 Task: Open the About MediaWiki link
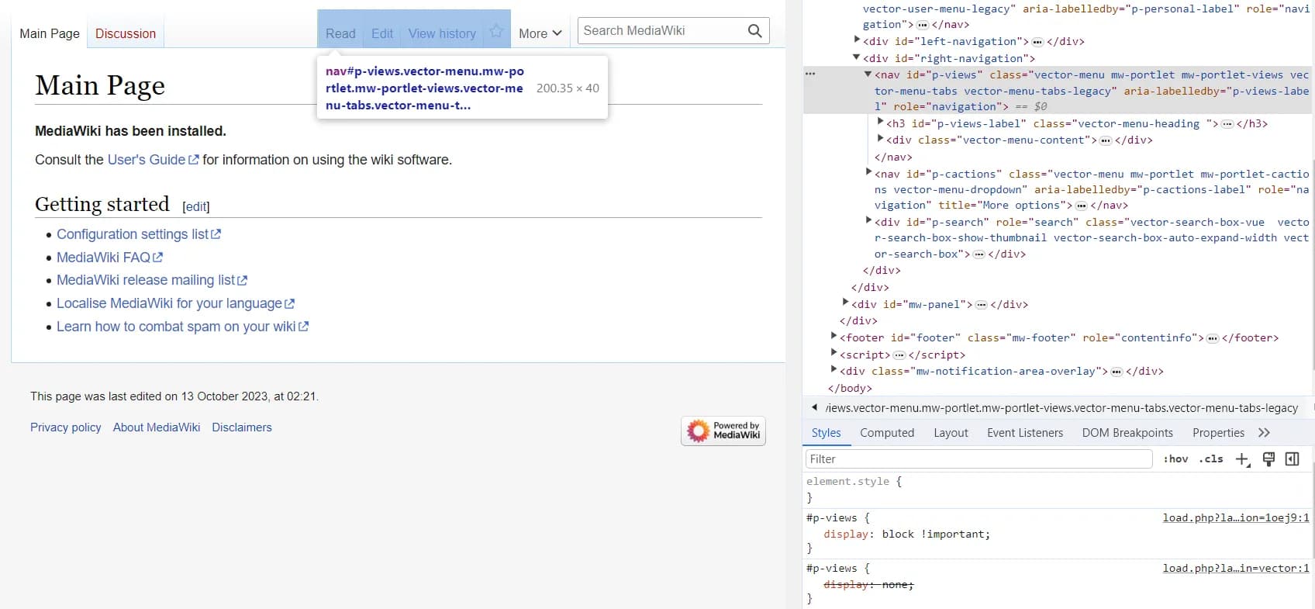[157, 427]
